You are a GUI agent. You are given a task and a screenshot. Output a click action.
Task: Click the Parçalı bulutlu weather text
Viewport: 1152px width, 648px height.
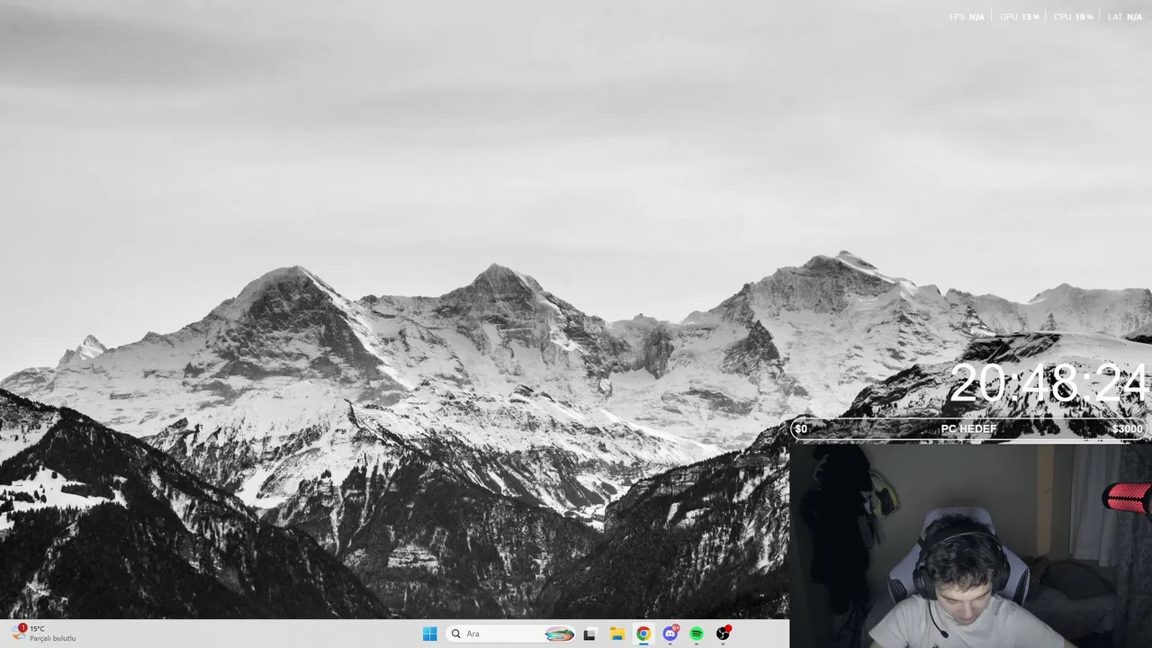point(53,639)
